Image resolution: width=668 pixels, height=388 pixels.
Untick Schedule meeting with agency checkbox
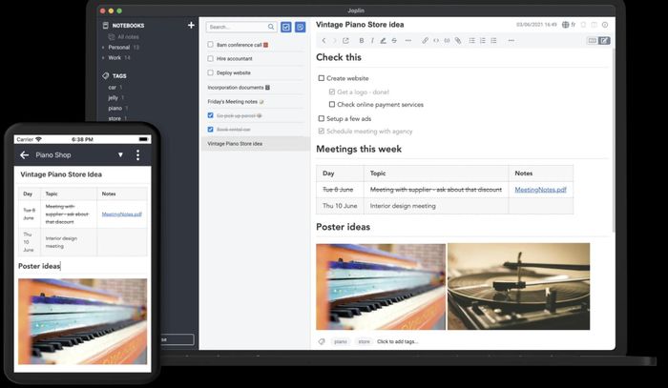coord(322,131)
